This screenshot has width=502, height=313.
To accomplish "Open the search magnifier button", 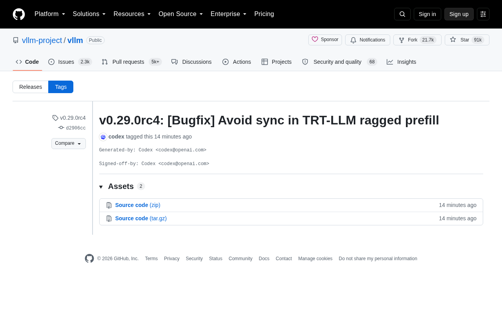I will pos(402,14).
